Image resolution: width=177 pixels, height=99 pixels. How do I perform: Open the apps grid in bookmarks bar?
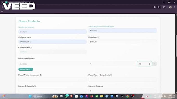click(x=2, y=11)
